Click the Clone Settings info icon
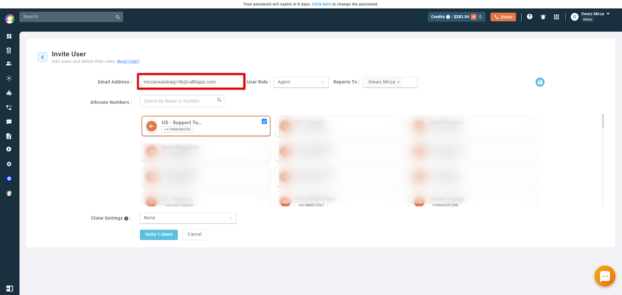 (x=126, y=219)
